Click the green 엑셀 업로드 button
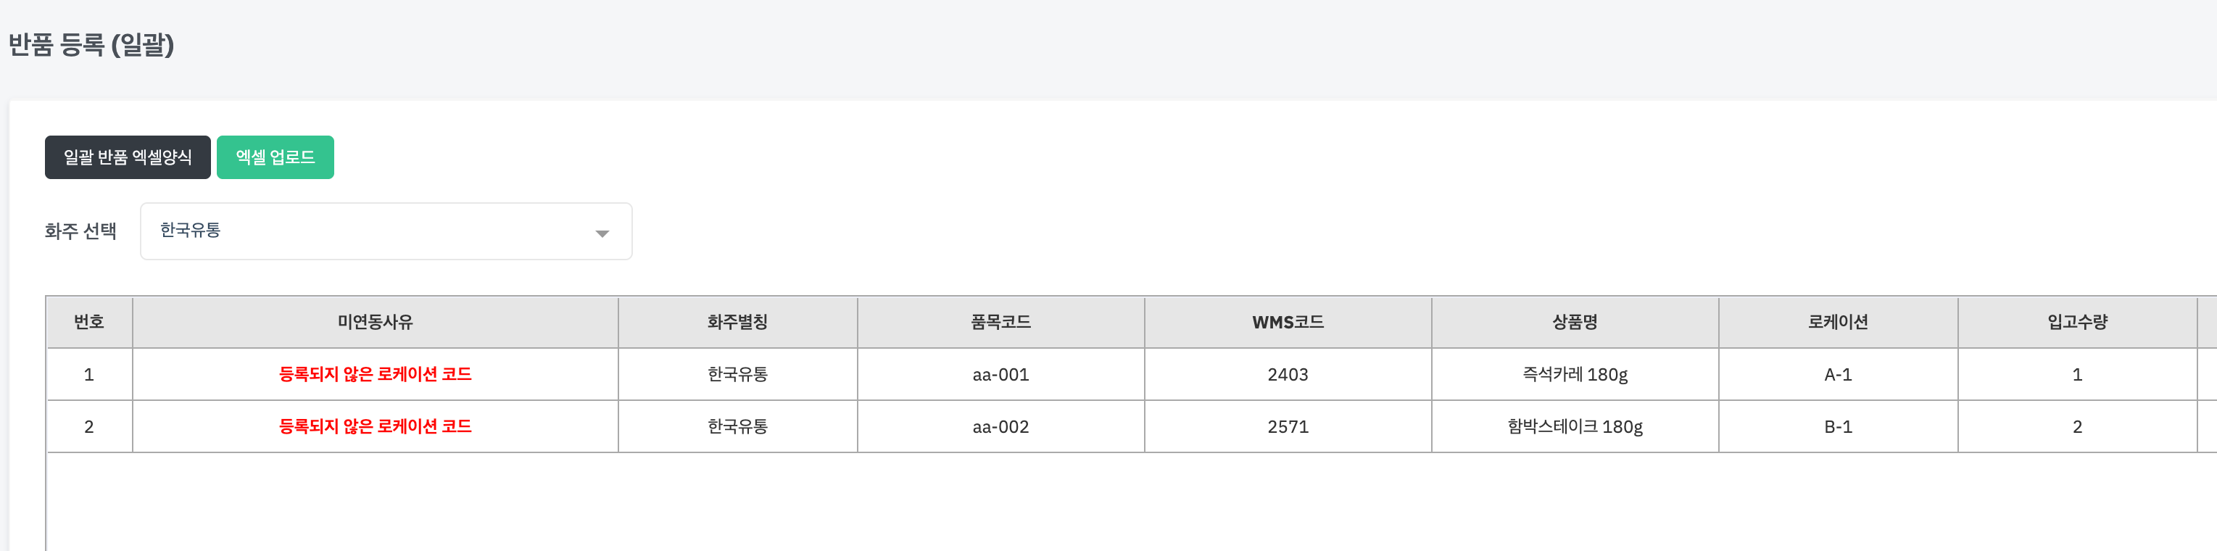2217x551 pixels. tap(275, 157)
